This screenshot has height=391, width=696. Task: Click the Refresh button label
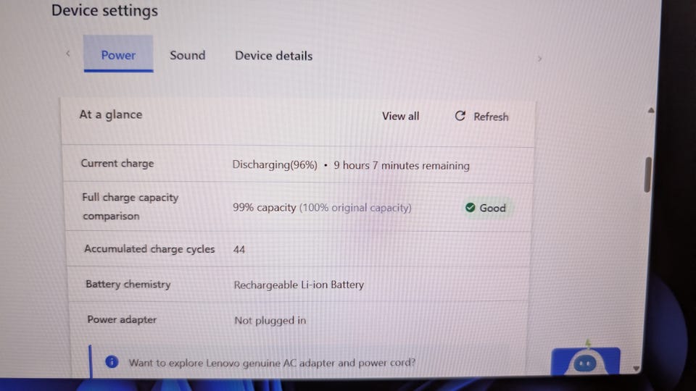point(491,117)
